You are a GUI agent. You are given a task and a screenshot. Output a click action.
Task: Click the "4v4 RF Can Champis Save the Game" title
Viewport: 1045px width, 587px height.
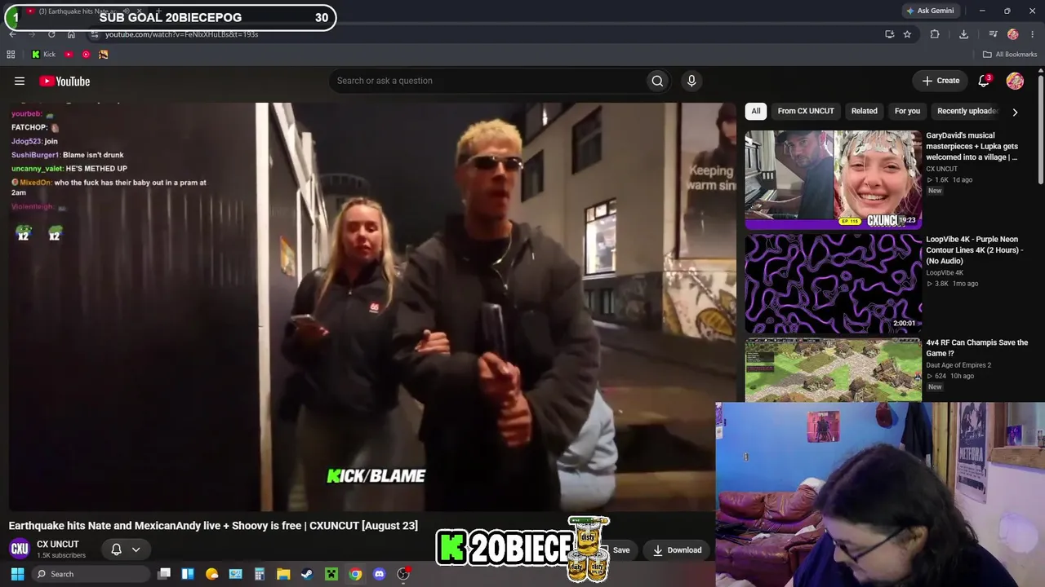(x=976, y=348)
